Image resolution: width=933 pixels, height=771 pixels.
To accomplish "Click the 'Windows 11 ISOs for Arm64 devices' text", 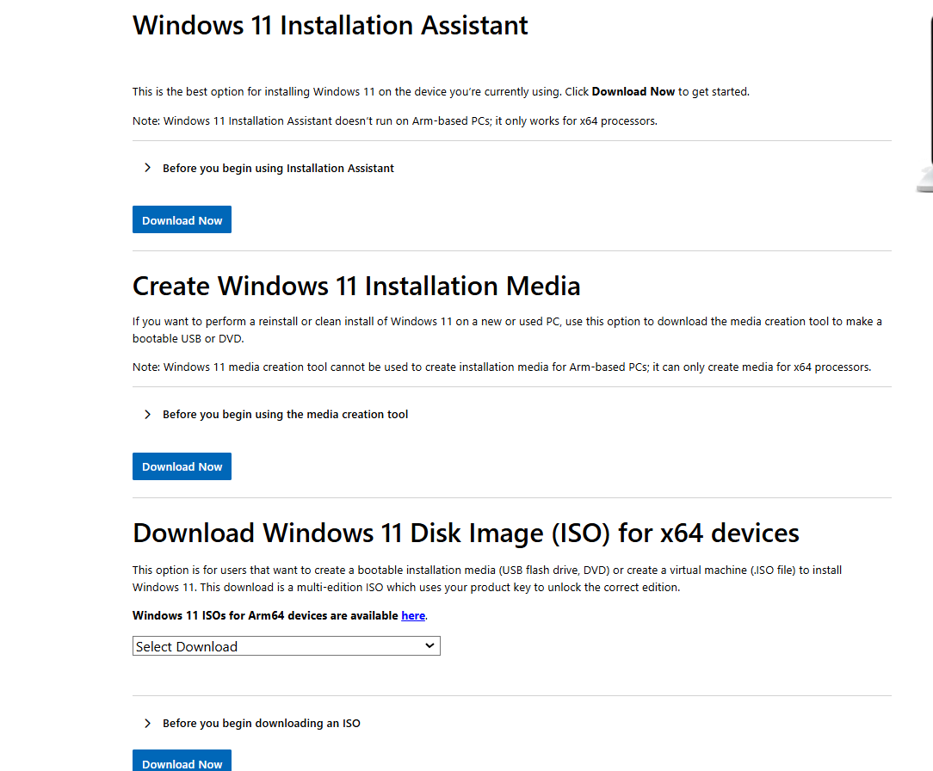I will click(x=265, y=616).
